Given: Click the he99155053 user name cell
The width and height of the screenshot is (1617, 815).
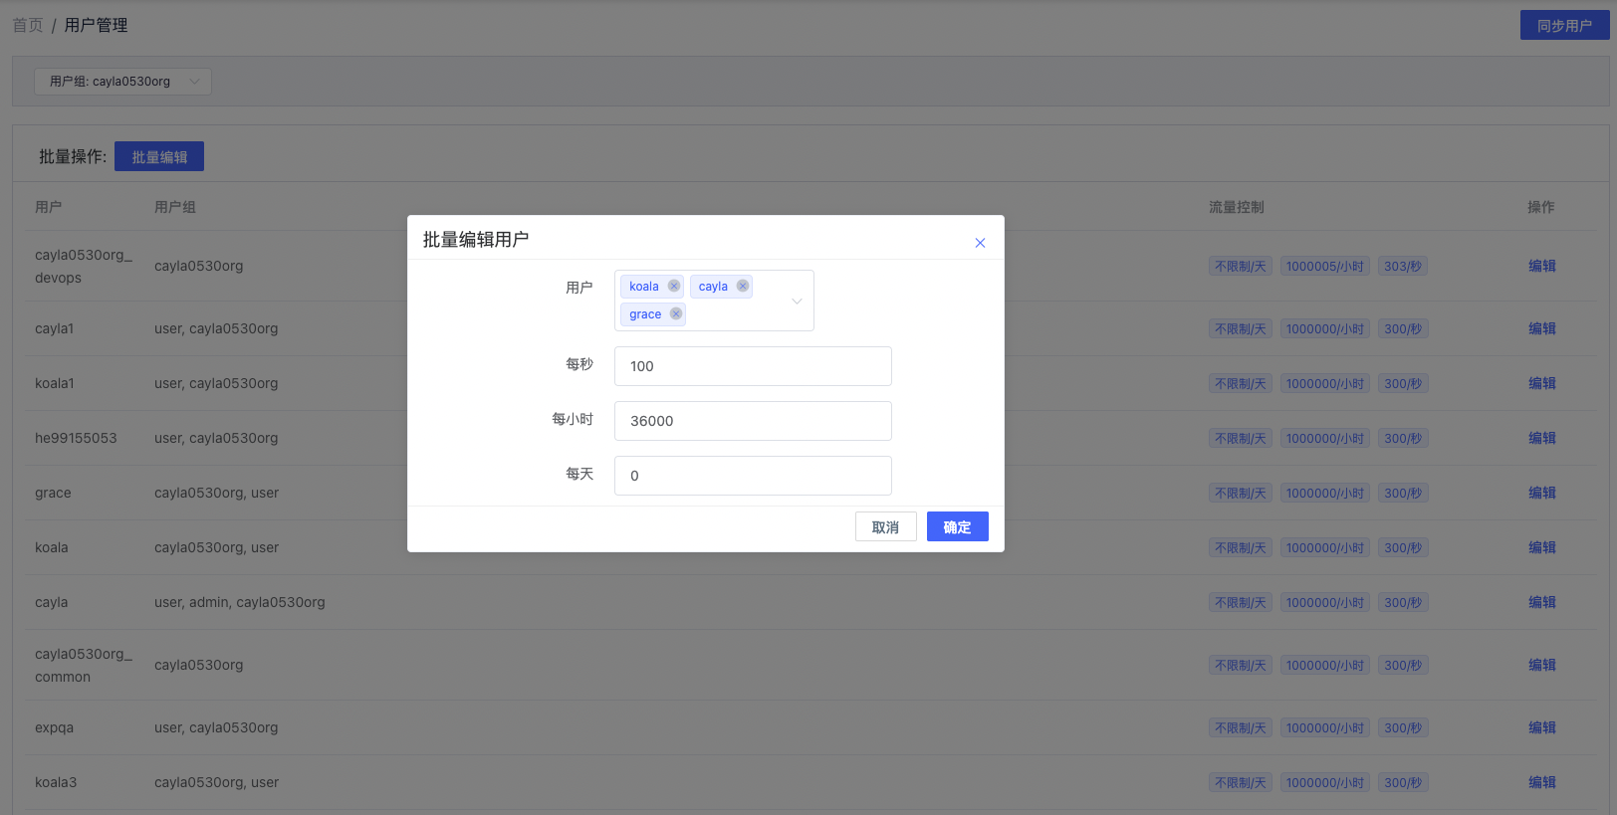Looking at the screenshot, I should pos(76,438).
